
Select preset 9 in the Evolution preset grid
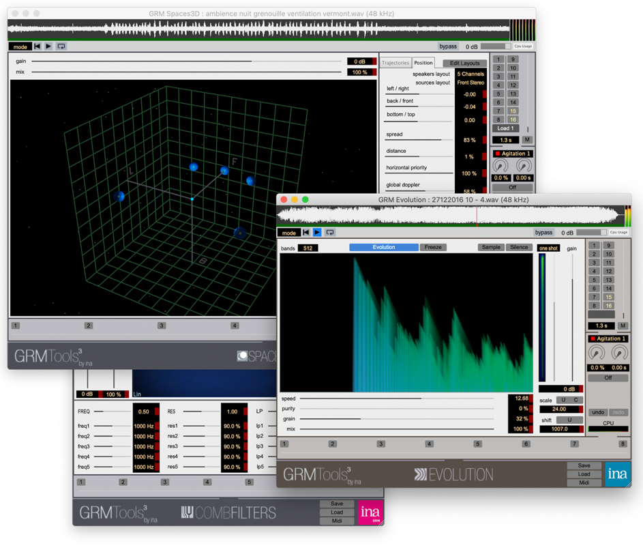pos(608,246)
